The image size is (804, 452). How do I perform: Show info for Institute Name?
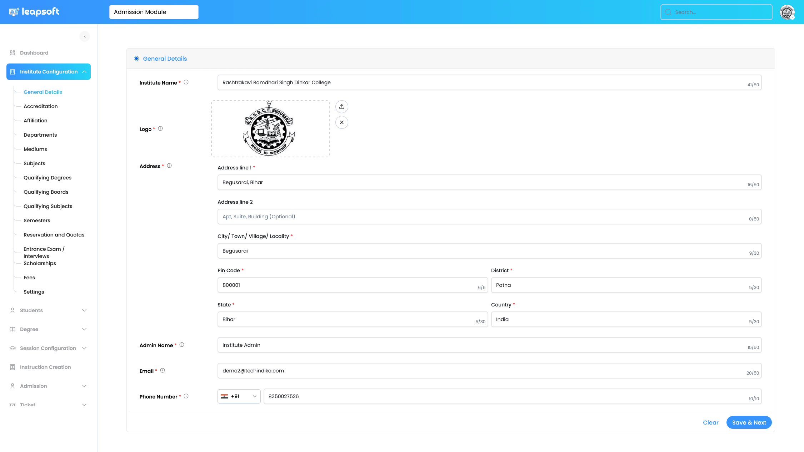pos(186,82)
